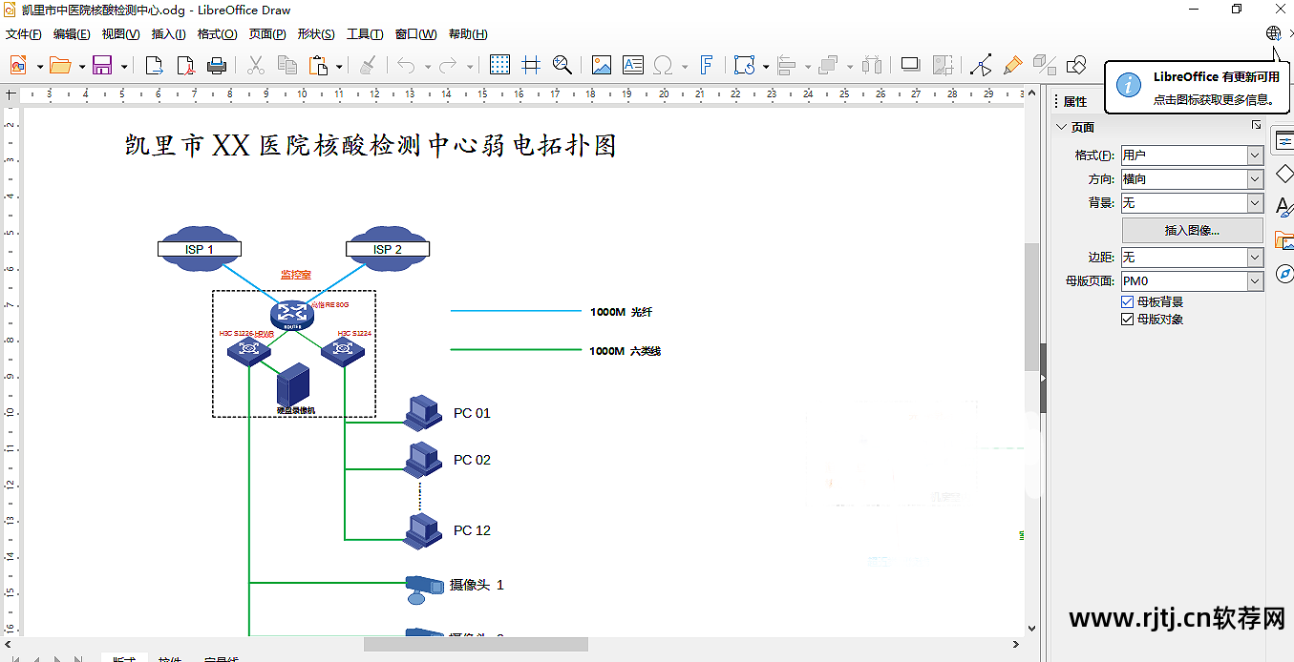Click the Distribute selection icon
This screenshot has height=662, width=1294.
[x=872, y=65]
